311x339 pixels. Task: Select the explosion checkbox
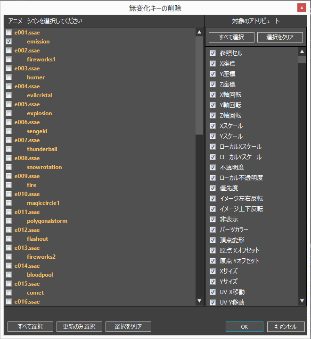8,113
